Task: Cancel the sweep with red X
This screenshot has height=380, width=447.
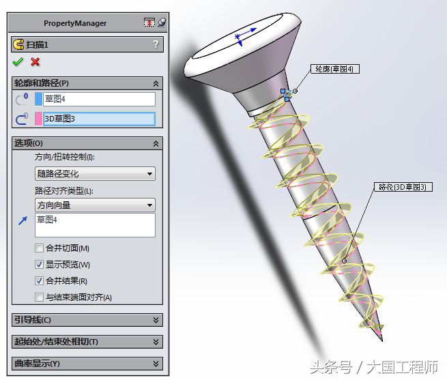Action: pyautogui.click(x=35, y=61)
